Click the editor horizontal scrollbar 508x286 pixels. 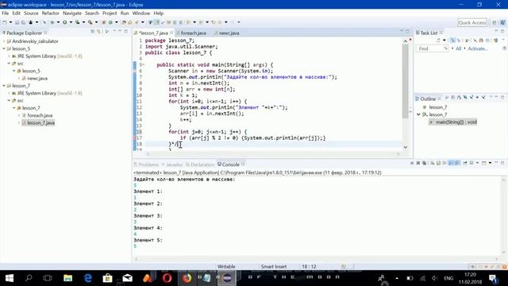pyautogui.click(x=273, y=154)
